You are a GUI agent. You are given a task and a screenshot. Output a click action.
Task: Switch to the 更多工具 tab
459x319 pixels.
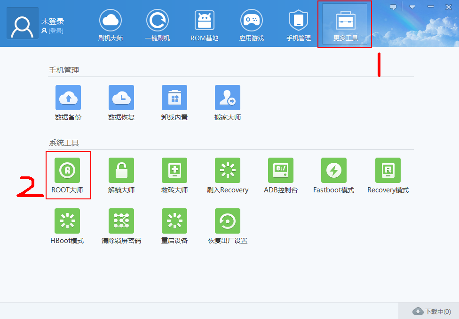point(345,24)
